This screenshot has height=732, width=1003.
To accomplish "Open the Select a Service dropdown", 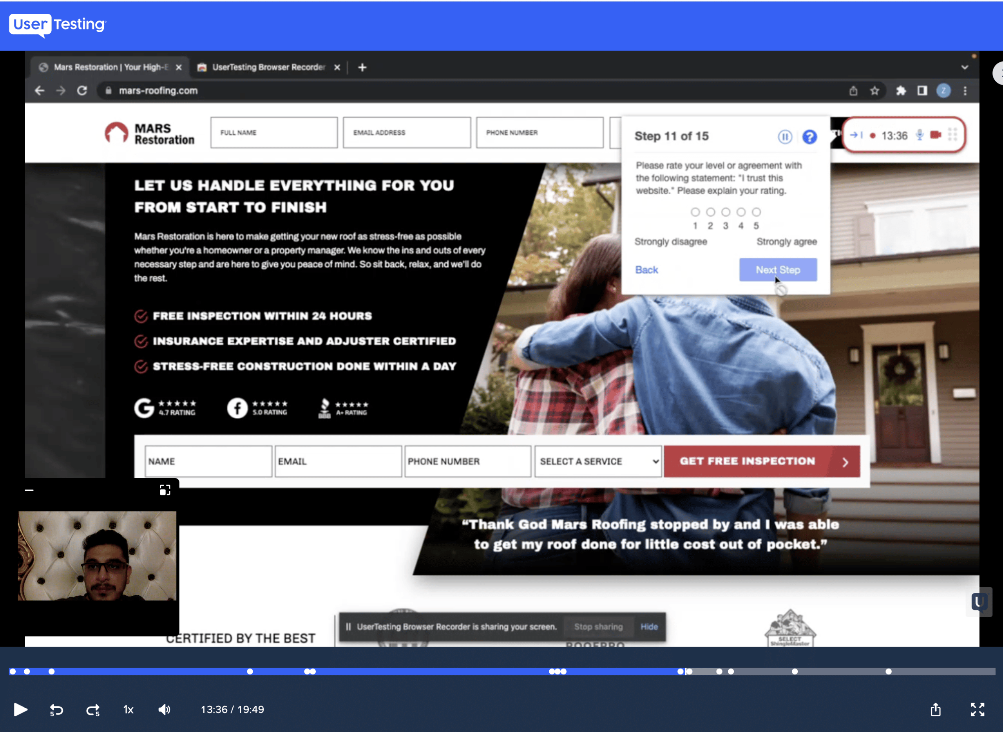I will [x=598, y=461].
